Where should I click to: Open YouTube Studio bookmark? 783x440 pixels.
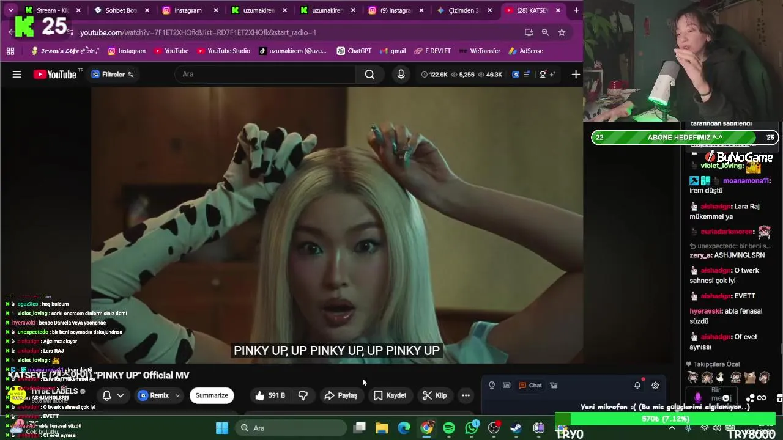[x=223, y=51]
